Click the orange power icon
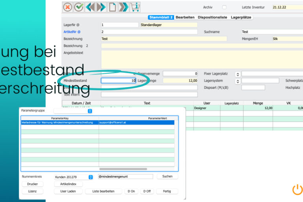 (x=297, y=190)
